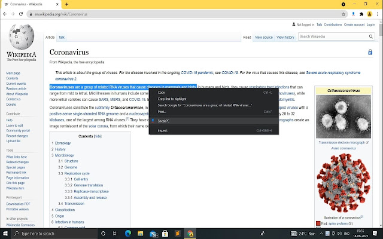The image size is (383, 239).
Task: Open the electron micrograph image of coronaviruses
Action: (344, 117)
